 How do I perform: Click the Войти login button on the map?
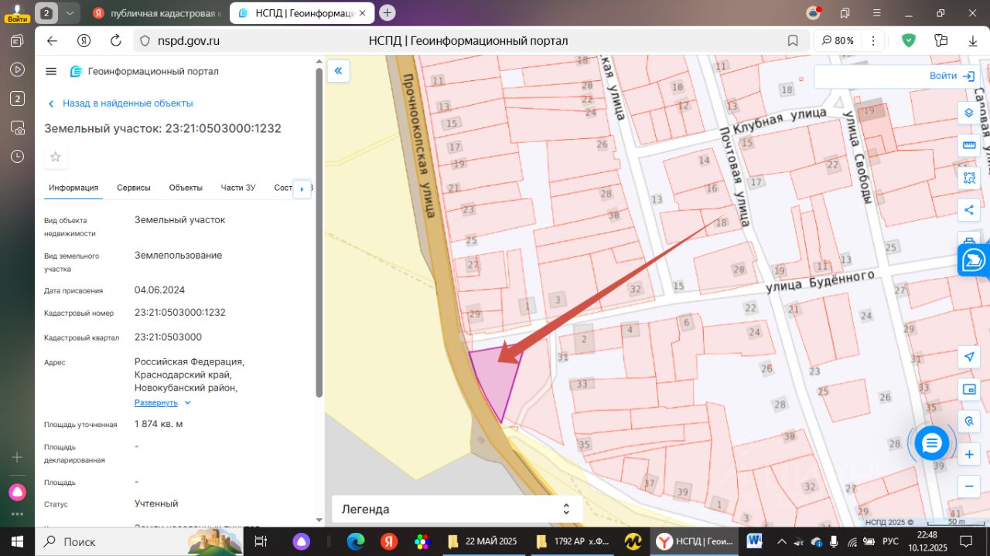click(951, 76)
